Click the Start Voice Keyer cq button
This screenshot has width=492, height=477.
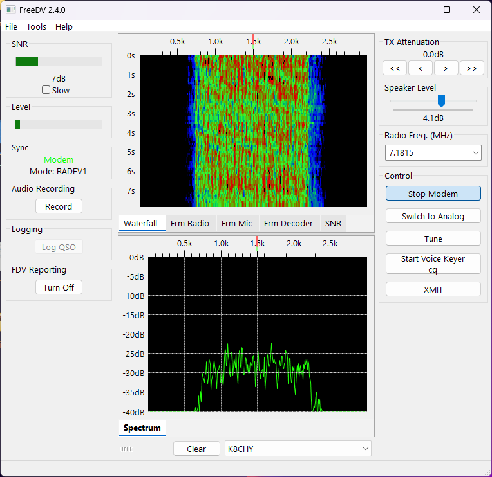(x=433, y=264)
